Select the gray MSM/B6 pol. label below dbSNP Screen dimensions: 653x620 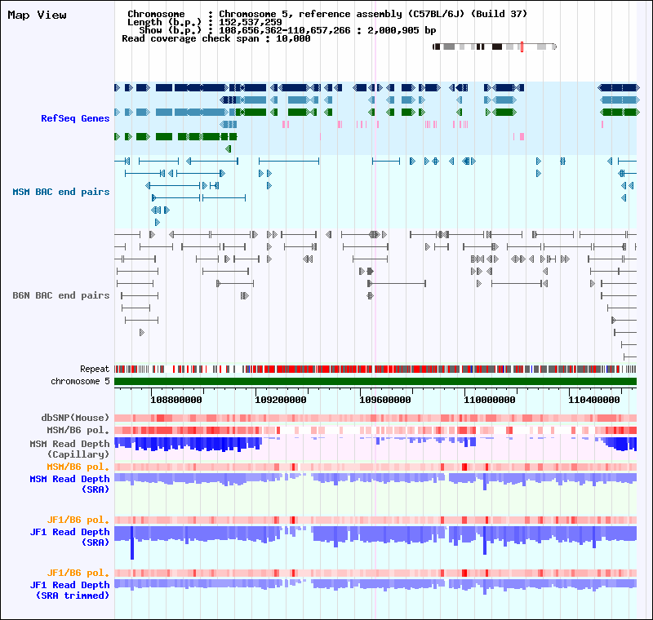tap(78, 430)
